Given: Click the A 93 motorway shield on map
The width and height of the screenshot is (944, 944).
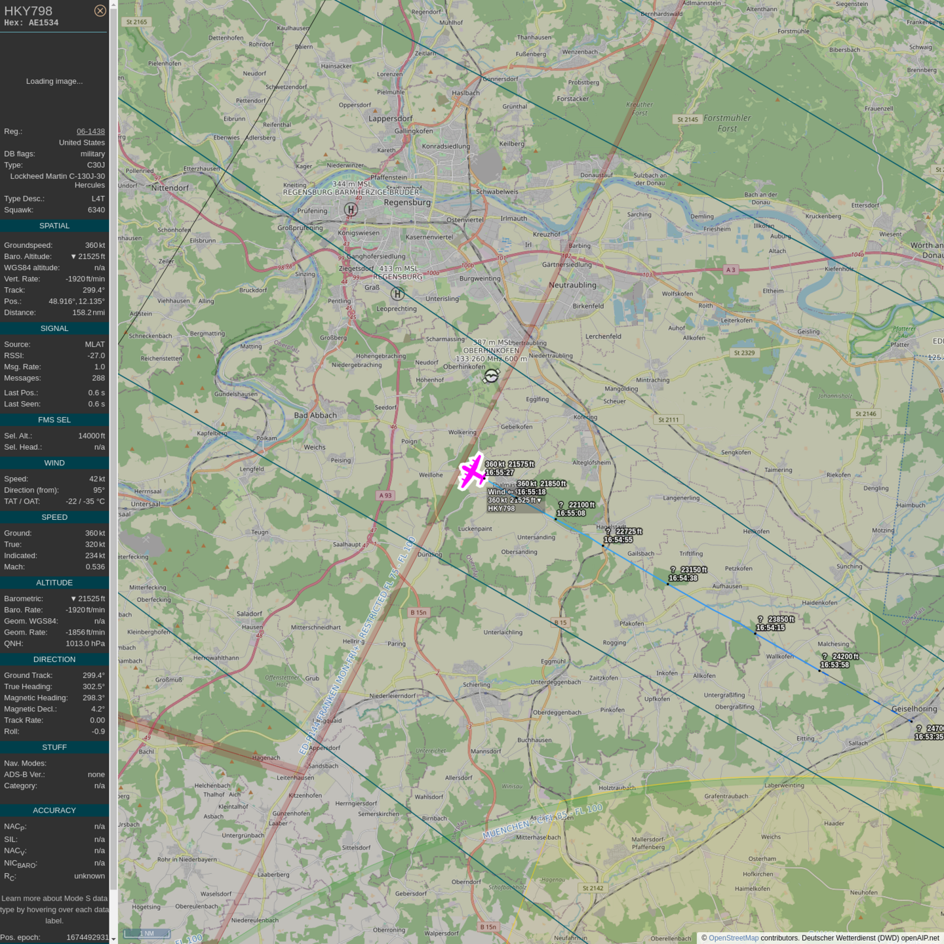Looking at the screenshot, I should click(x=385, y=495).
